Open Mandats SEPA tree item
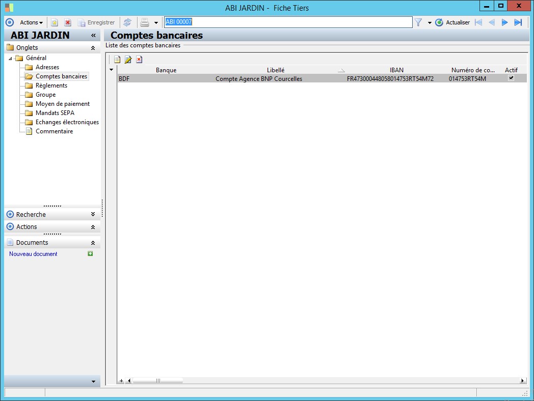This screenshot has height=401, width=534. (55, 113)
